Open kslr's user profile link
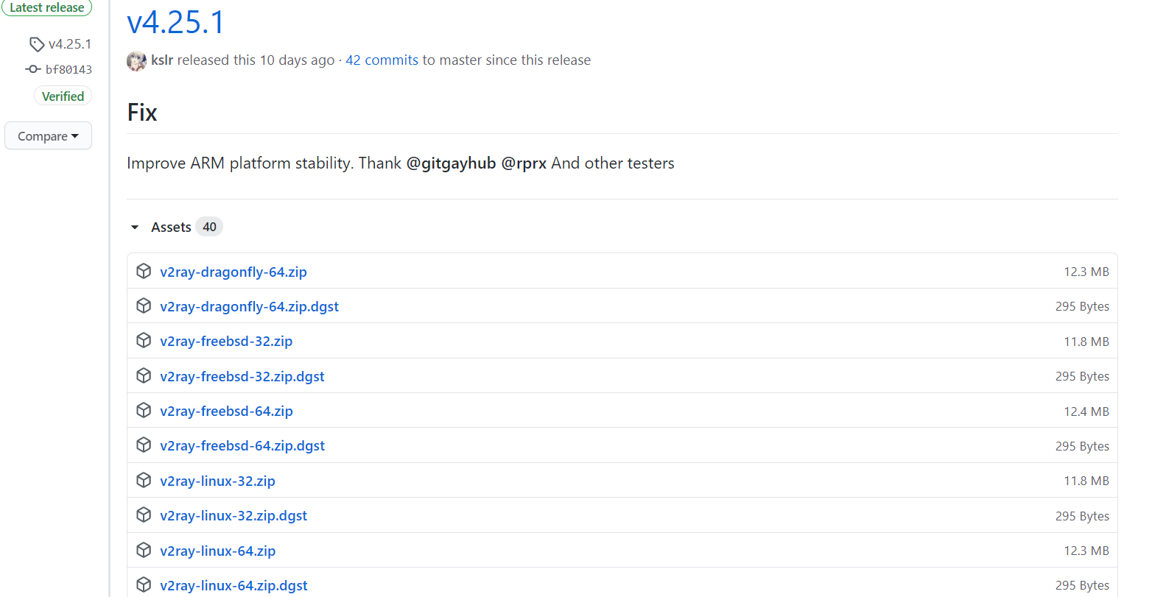This screenshot has width=1155, height=597. point(162,60)
